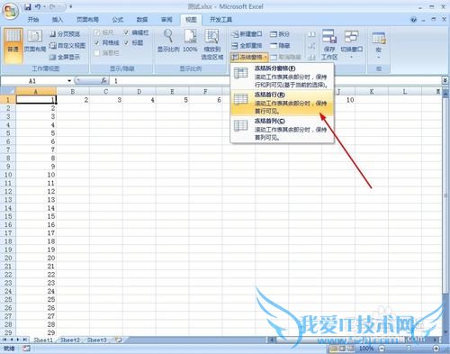450x354 pixels.
Task: Switch to the Sheet2 tab
Action: (x=70, y=340)
